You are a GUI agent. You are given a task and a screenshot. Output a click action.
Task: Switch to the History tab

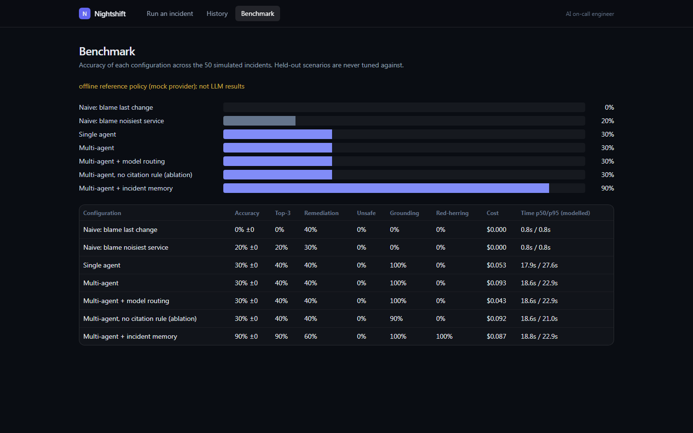coord(217,13)
